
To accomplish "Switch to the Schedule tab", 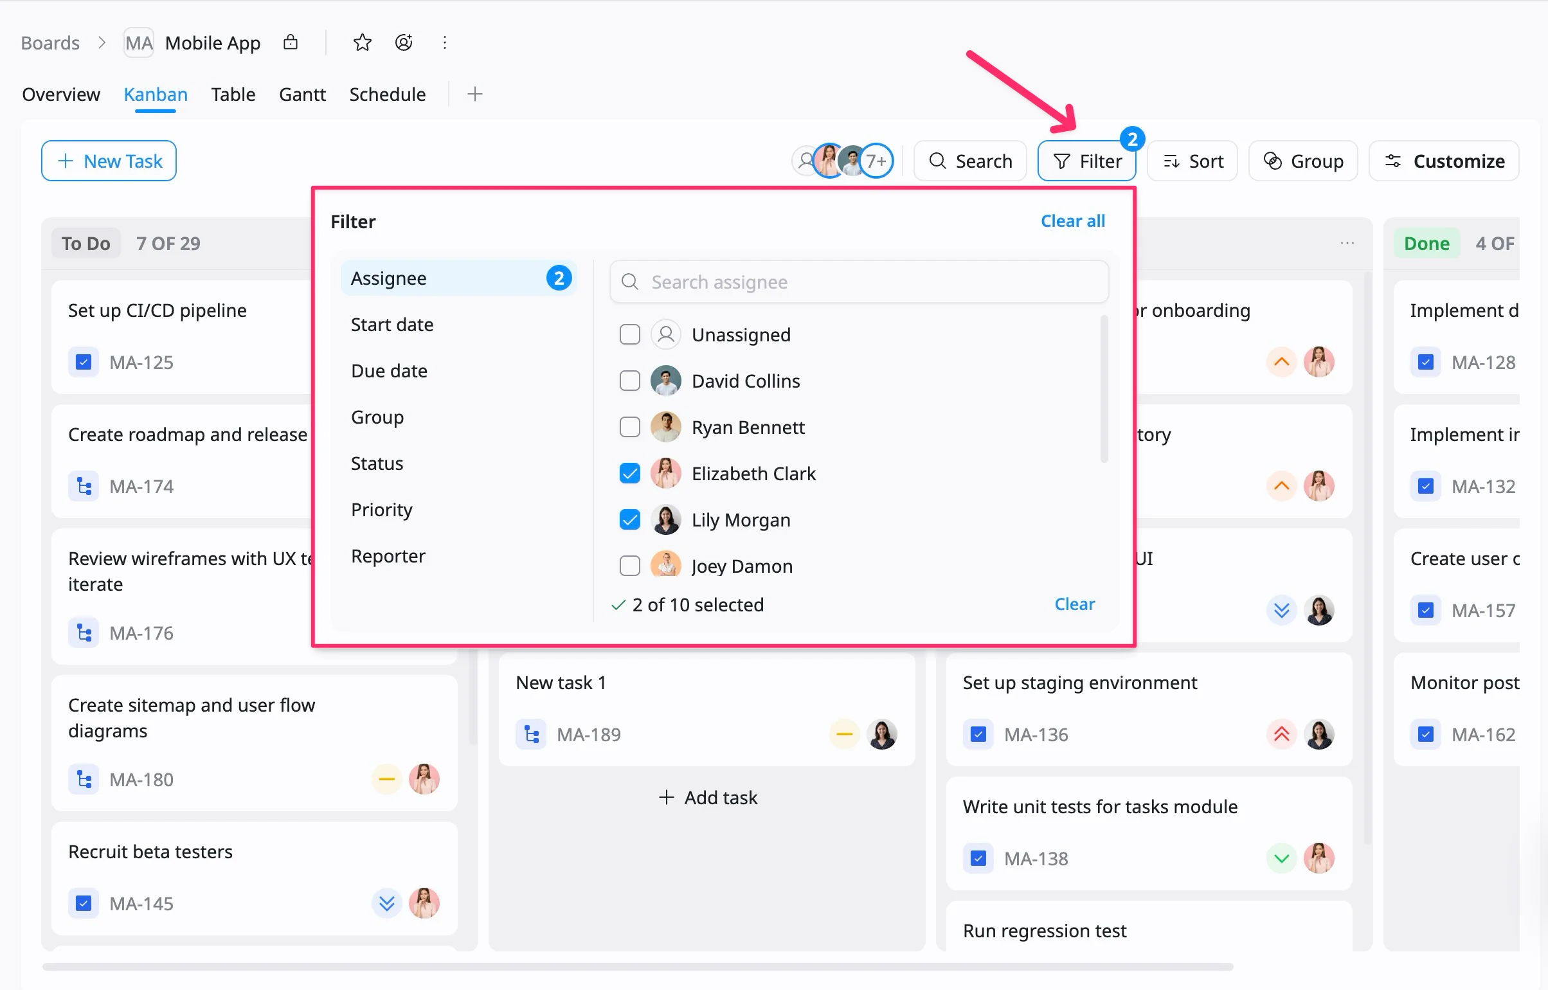I will click(x=388, y=94).
